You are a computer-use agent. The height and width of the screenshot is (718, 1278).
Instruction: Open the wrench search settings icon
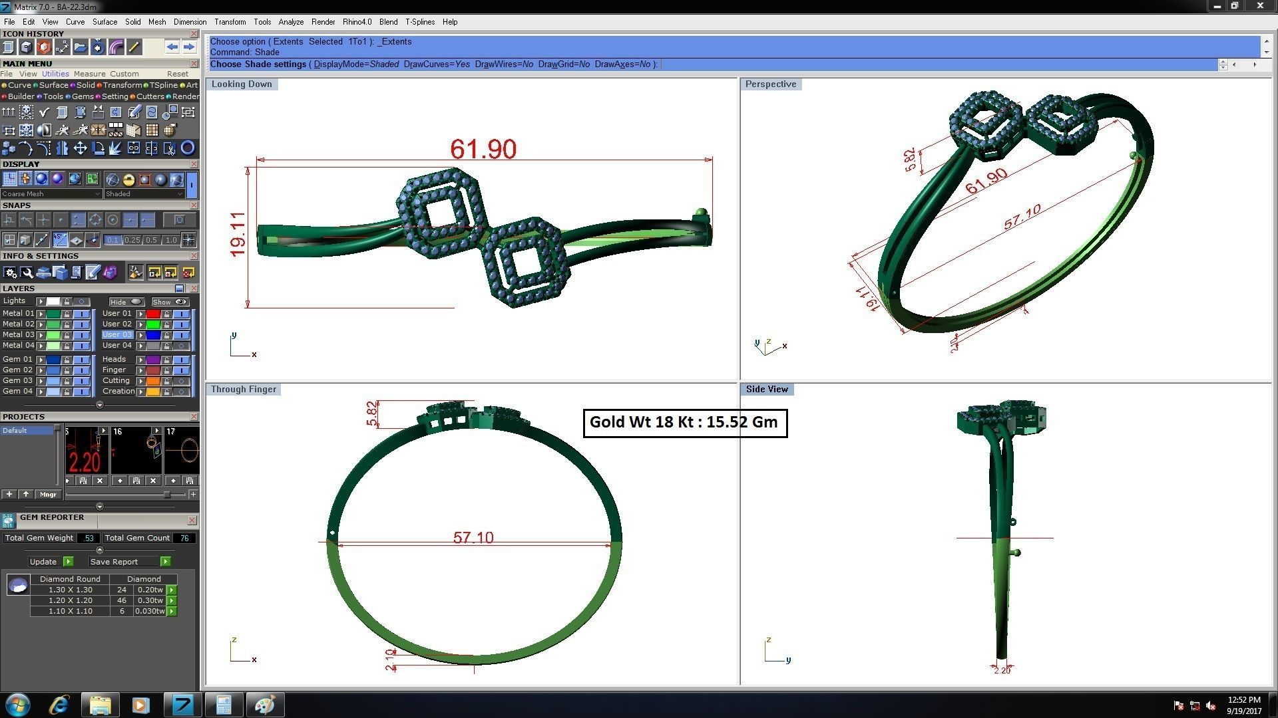pyautogui.click(x=27, y=273)
